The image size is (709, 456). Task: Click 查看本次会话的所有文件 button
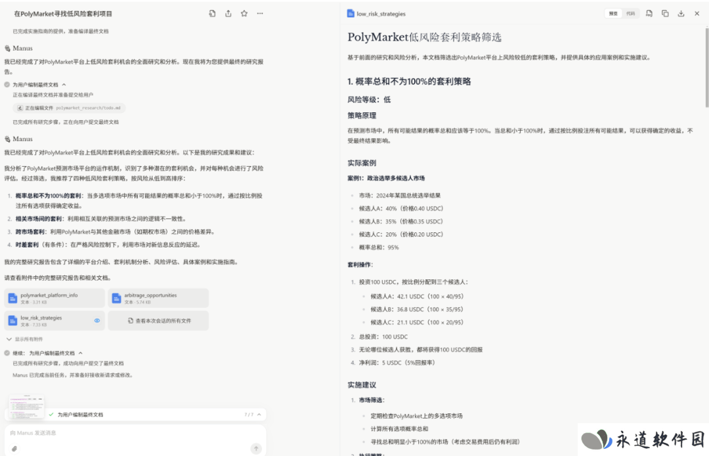158,320
